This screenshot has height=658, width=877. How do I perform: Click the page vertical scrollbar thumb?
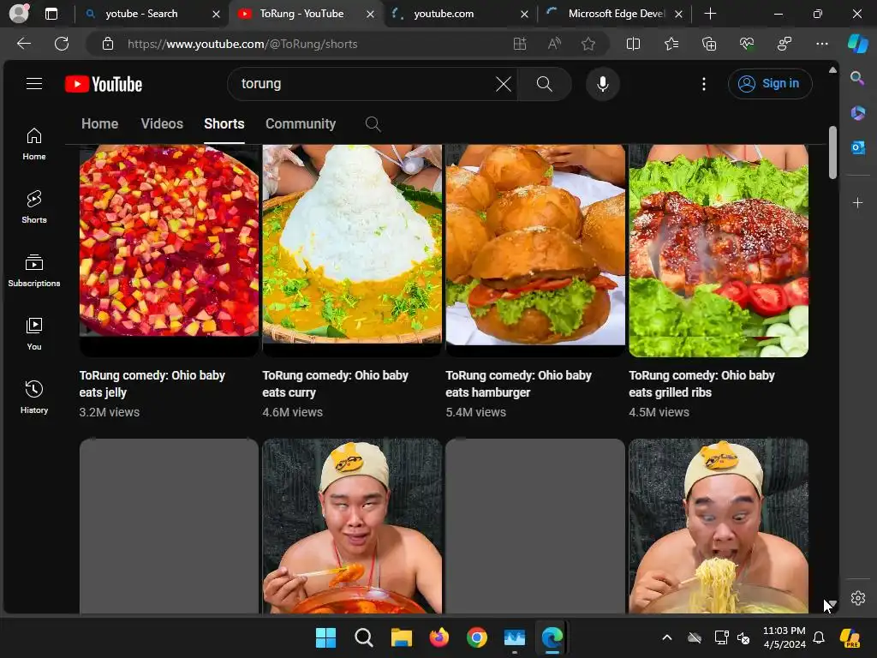(x=832, y=153)
